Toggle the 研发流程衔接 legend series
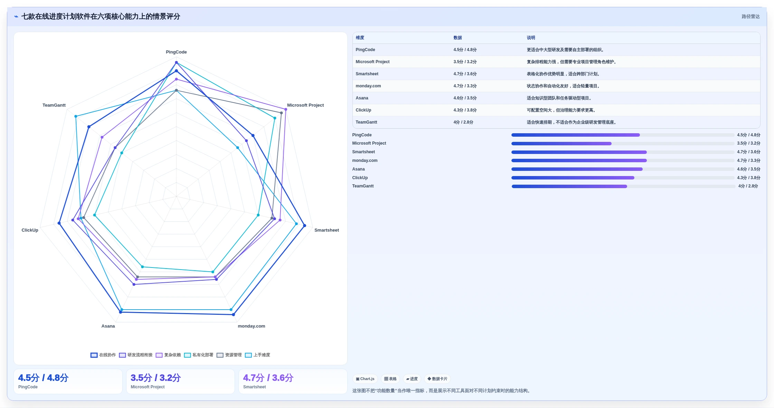This screenshot has height=408, width=774. [135, 355]
